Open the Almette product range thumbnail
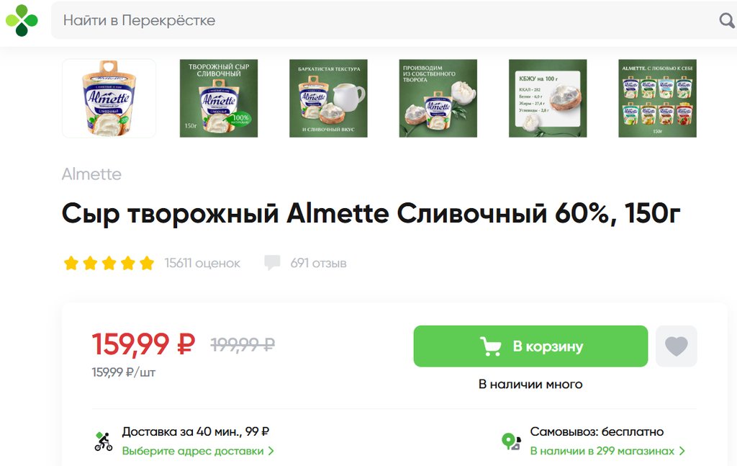 pos(658,98)
